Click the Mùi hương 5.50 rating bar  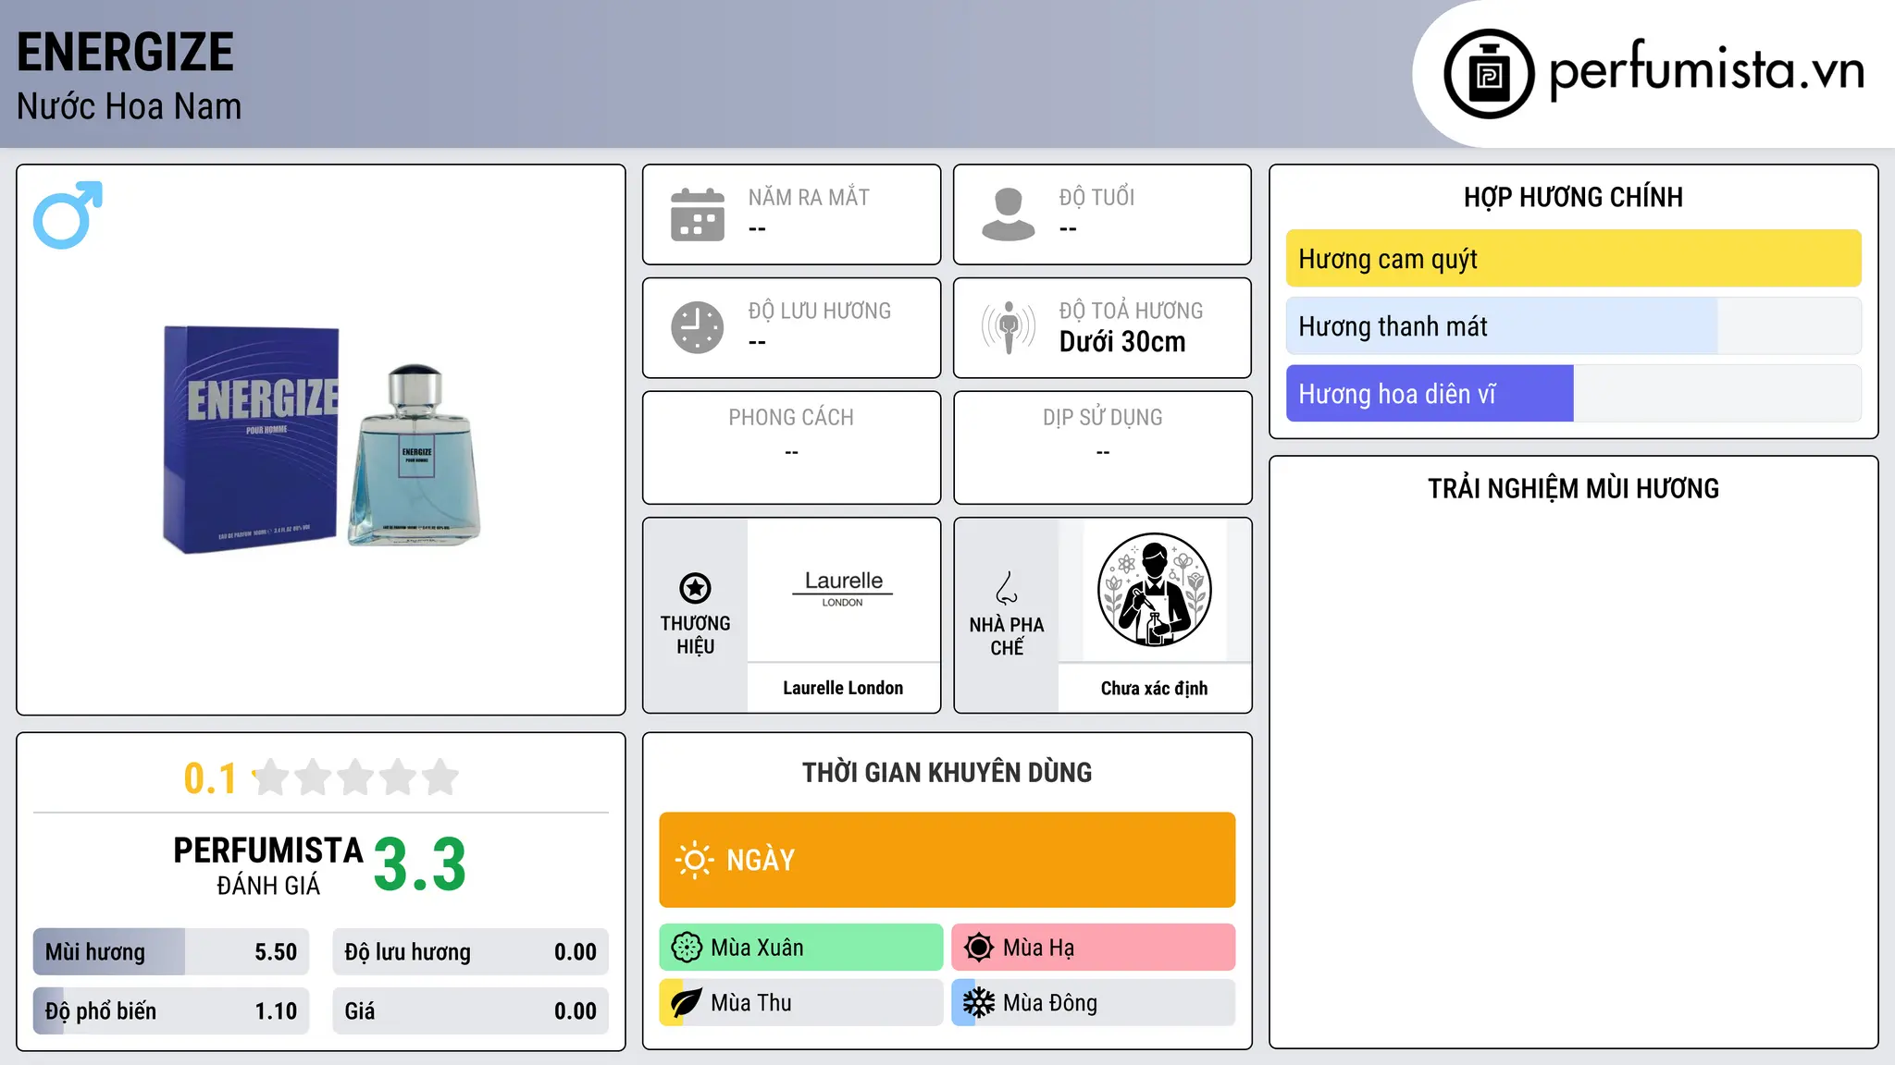tap(171, 952)
